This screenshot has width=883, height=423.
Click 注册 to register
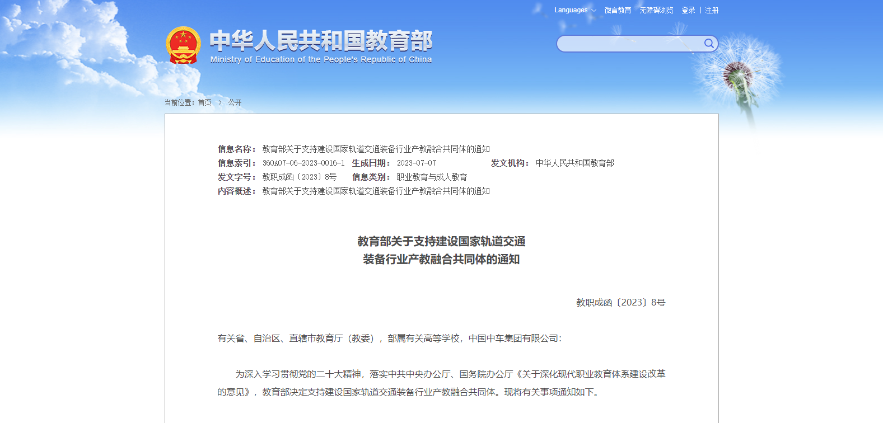pos(712,10)
